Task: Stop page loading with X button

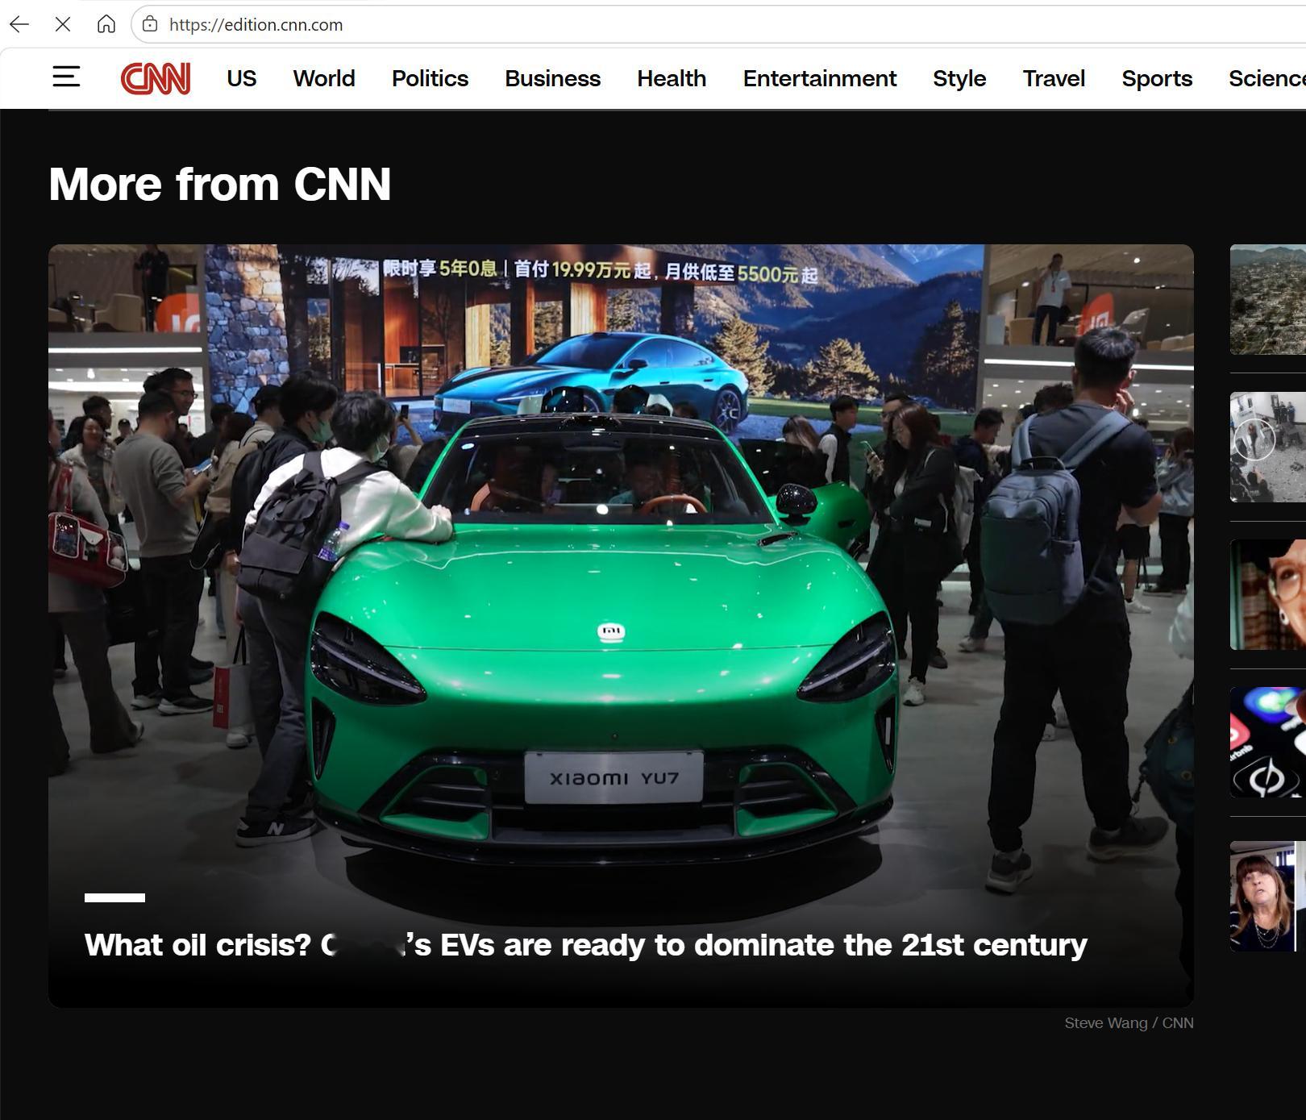Action: coord(63,24)
